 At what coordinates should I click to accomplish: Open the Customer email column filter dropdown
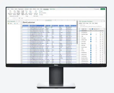point(45,26)
